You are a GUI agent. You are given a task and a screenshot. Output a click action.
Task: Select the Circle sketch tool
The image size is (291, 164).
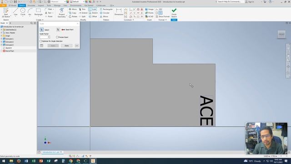[23, 12]
